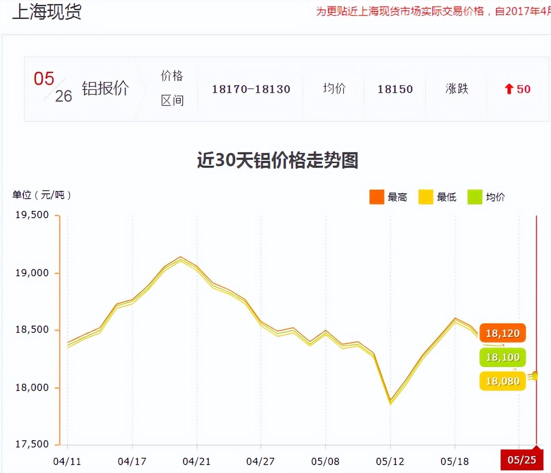The width and height of the screenshot is (551, 473).
Task: Click the 18,000 y-axis label
Action: click(x=32, y=387)
